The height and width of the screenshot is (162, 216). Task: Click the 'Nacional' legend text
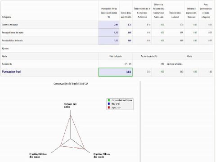(116, 104)
